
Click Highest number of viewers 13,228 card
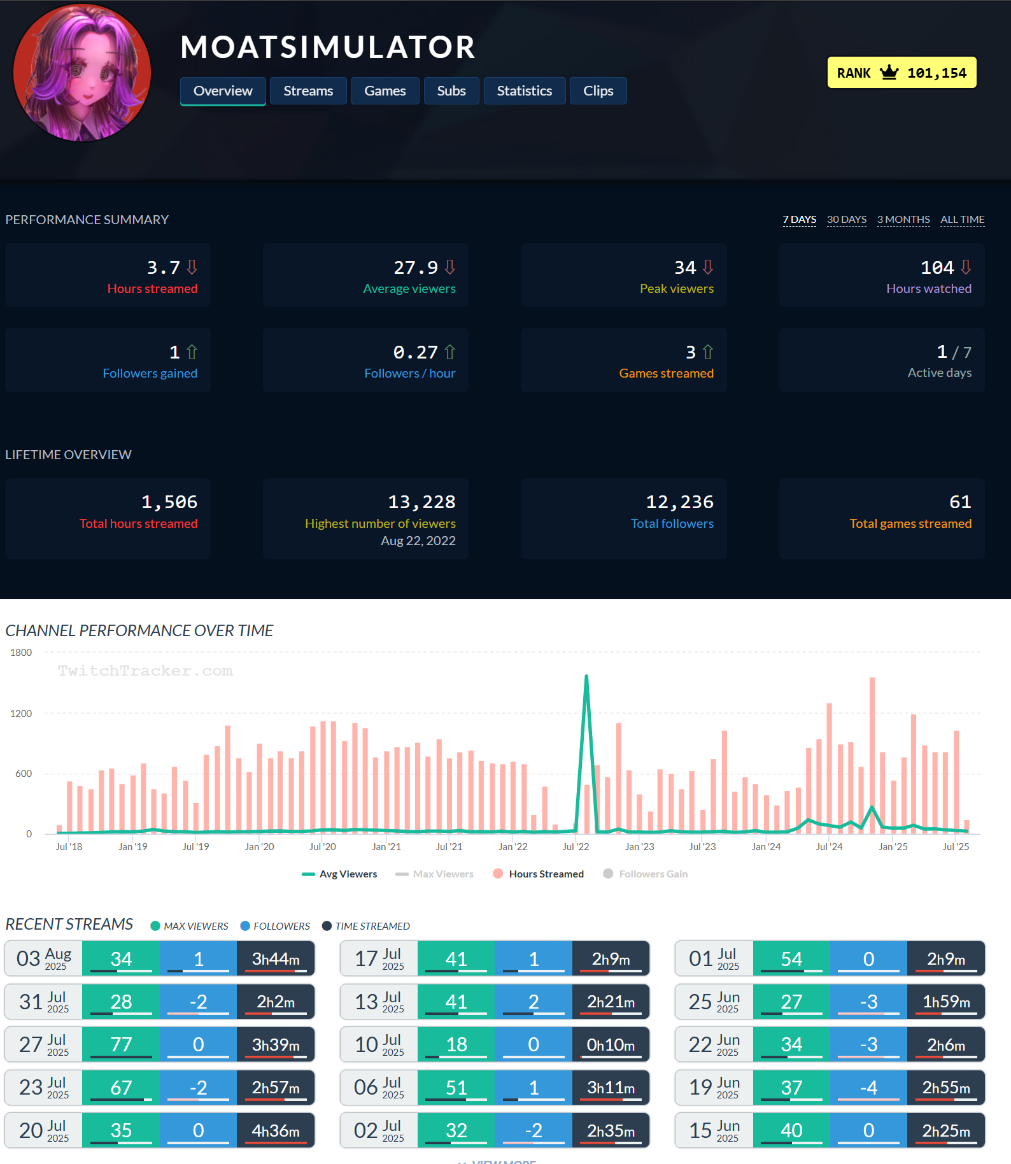click(x=365, y=519)
